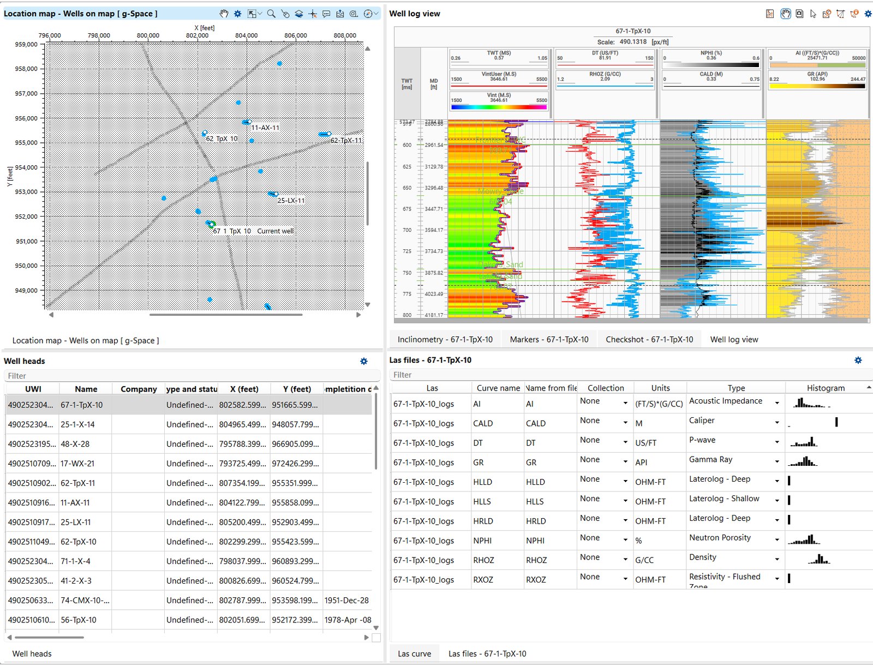Image resolution: width=873 pixels, height=666 pixels.
Task: Click the Las files Filter input field
Action: click(632, 375)
